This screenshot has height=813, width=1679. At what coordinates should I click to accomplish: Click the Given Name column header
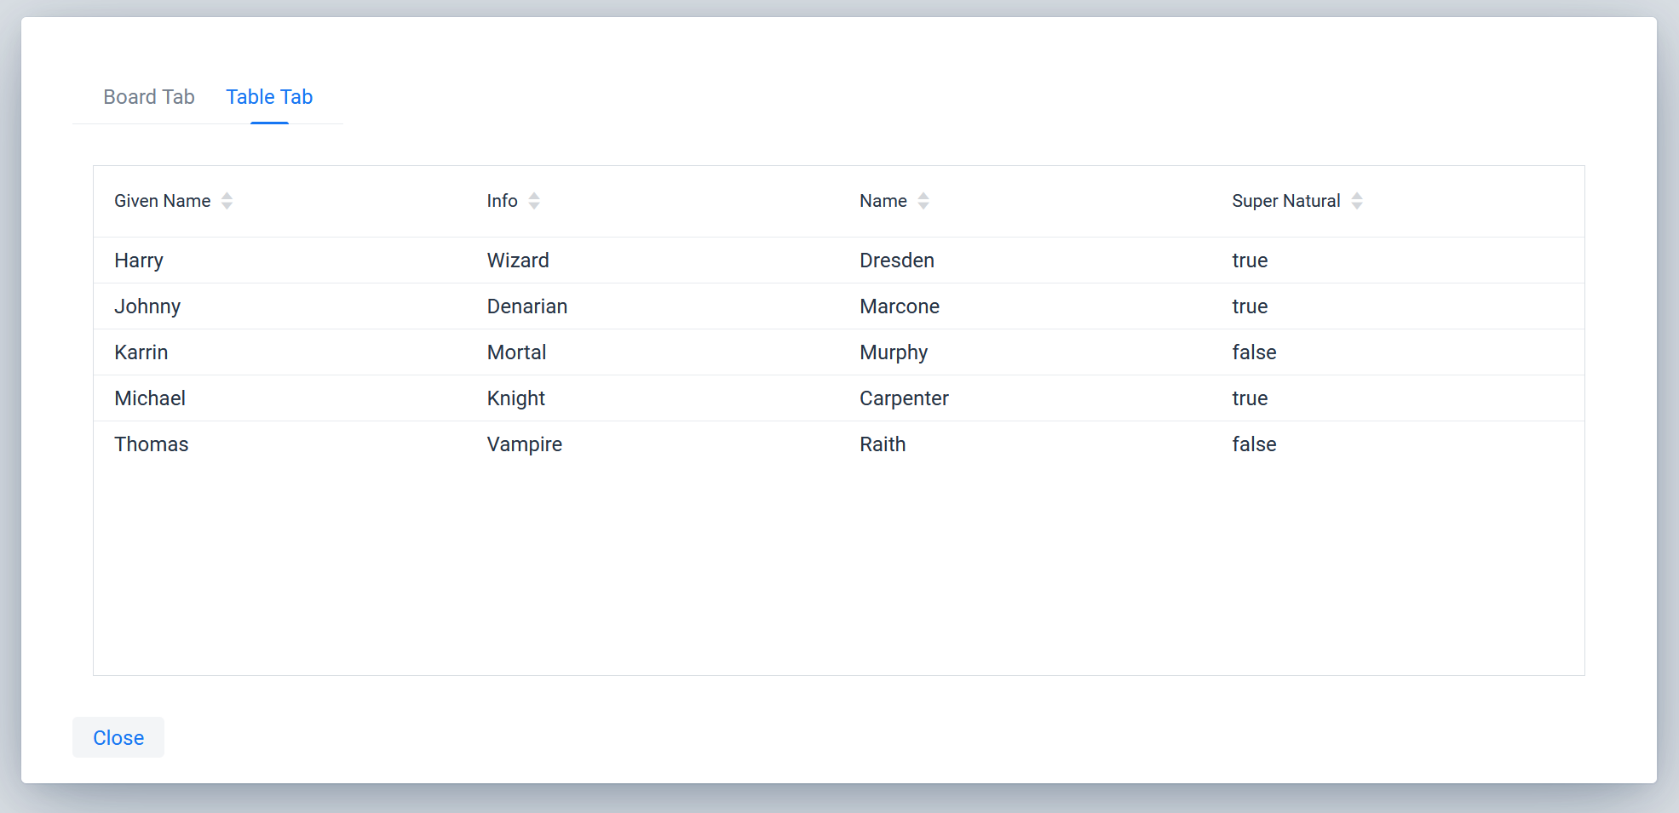pyautogui.click(x=162, y=200)
